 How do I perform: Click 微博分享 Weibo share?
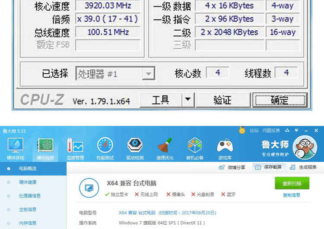(232, 167)
